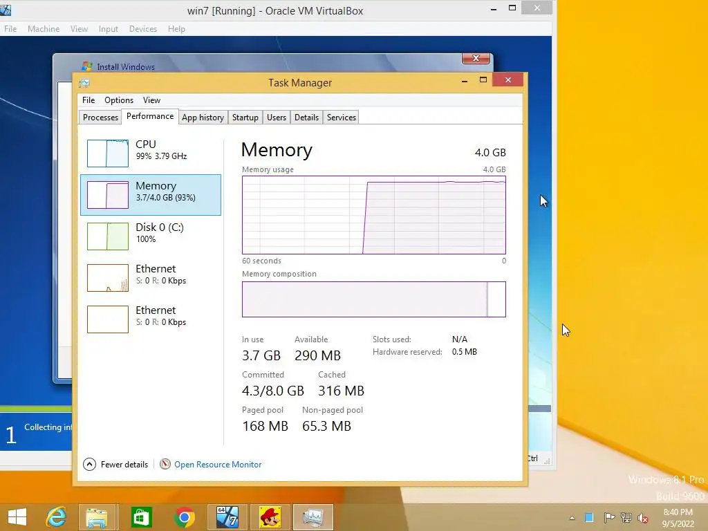This screenshot has width=708, height=531.
Task: Collapse with the Fewer details arrow icon
Action: [89, 464]
